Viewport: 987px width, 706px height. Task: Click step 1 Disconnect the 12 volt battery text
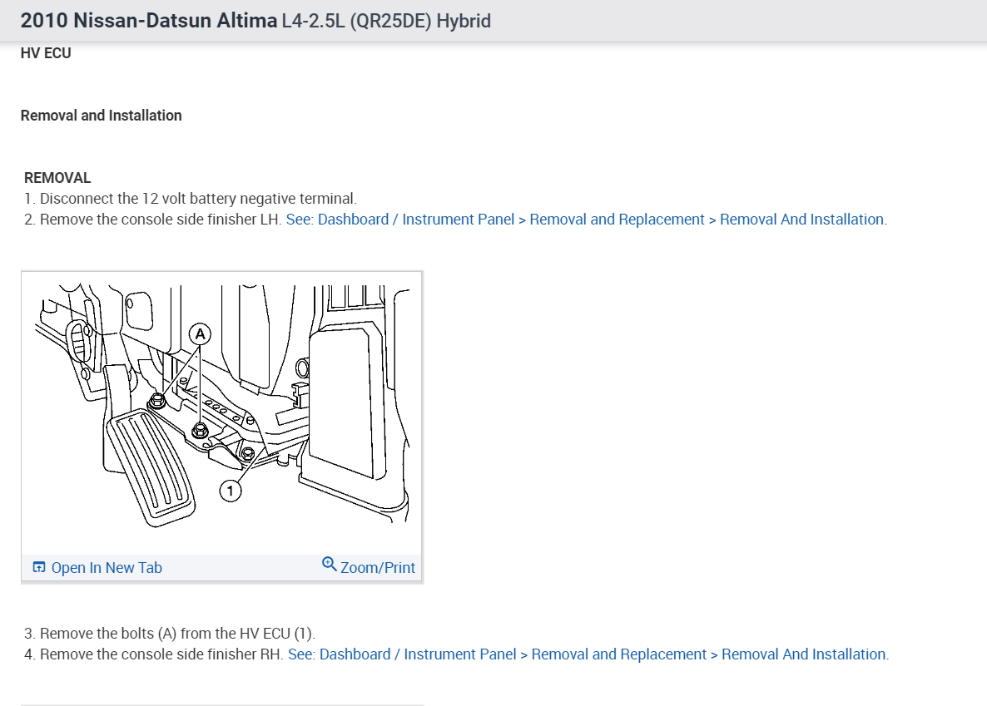[x=190, y=198]
